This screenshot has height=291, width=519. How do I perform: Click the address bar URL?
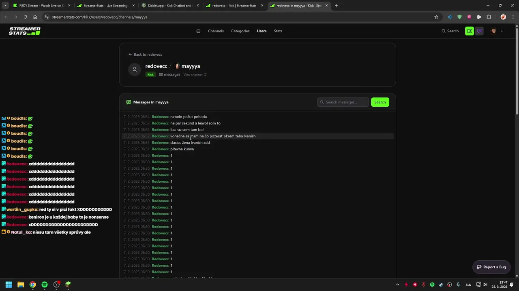[x=99, y=17]
